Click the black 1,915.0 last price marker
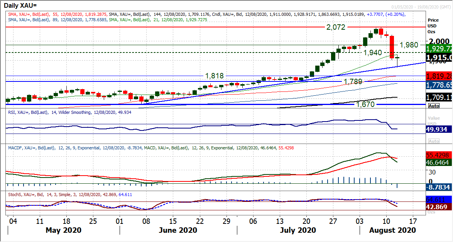 click(x=440, y=57)
